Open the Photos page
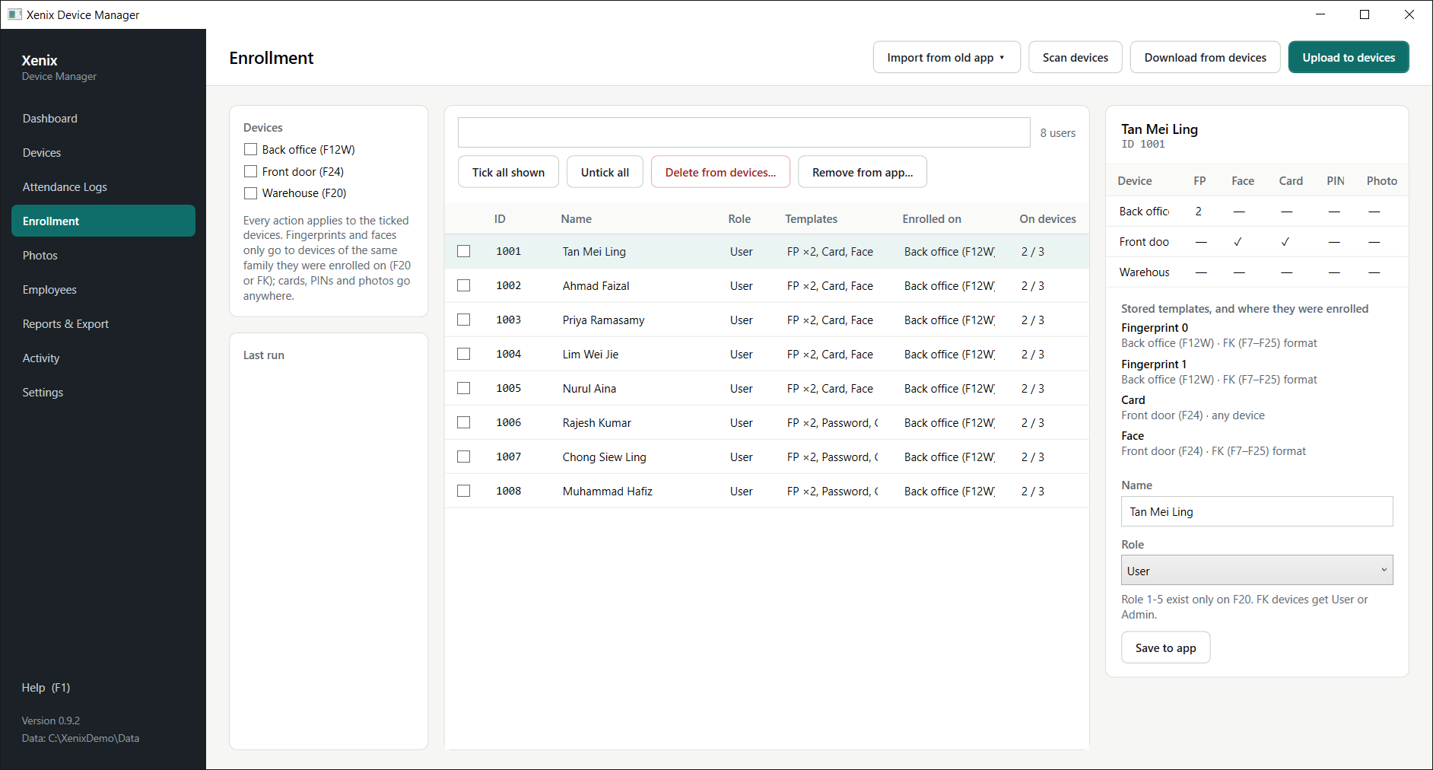The width and height of the screenshot is (1433, 770). [x=103, y=255]
